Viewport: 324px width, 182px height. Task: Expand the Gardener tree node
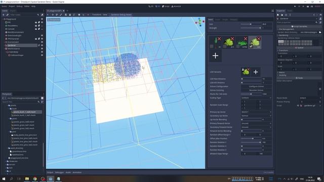click(x=5, y=45)
